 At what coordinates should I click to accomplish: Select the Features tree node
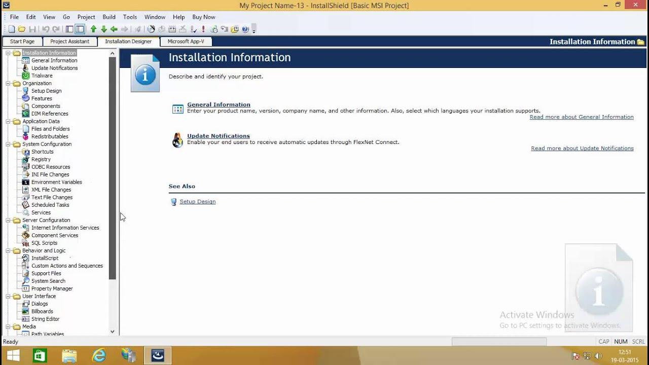tap(42, 98)
